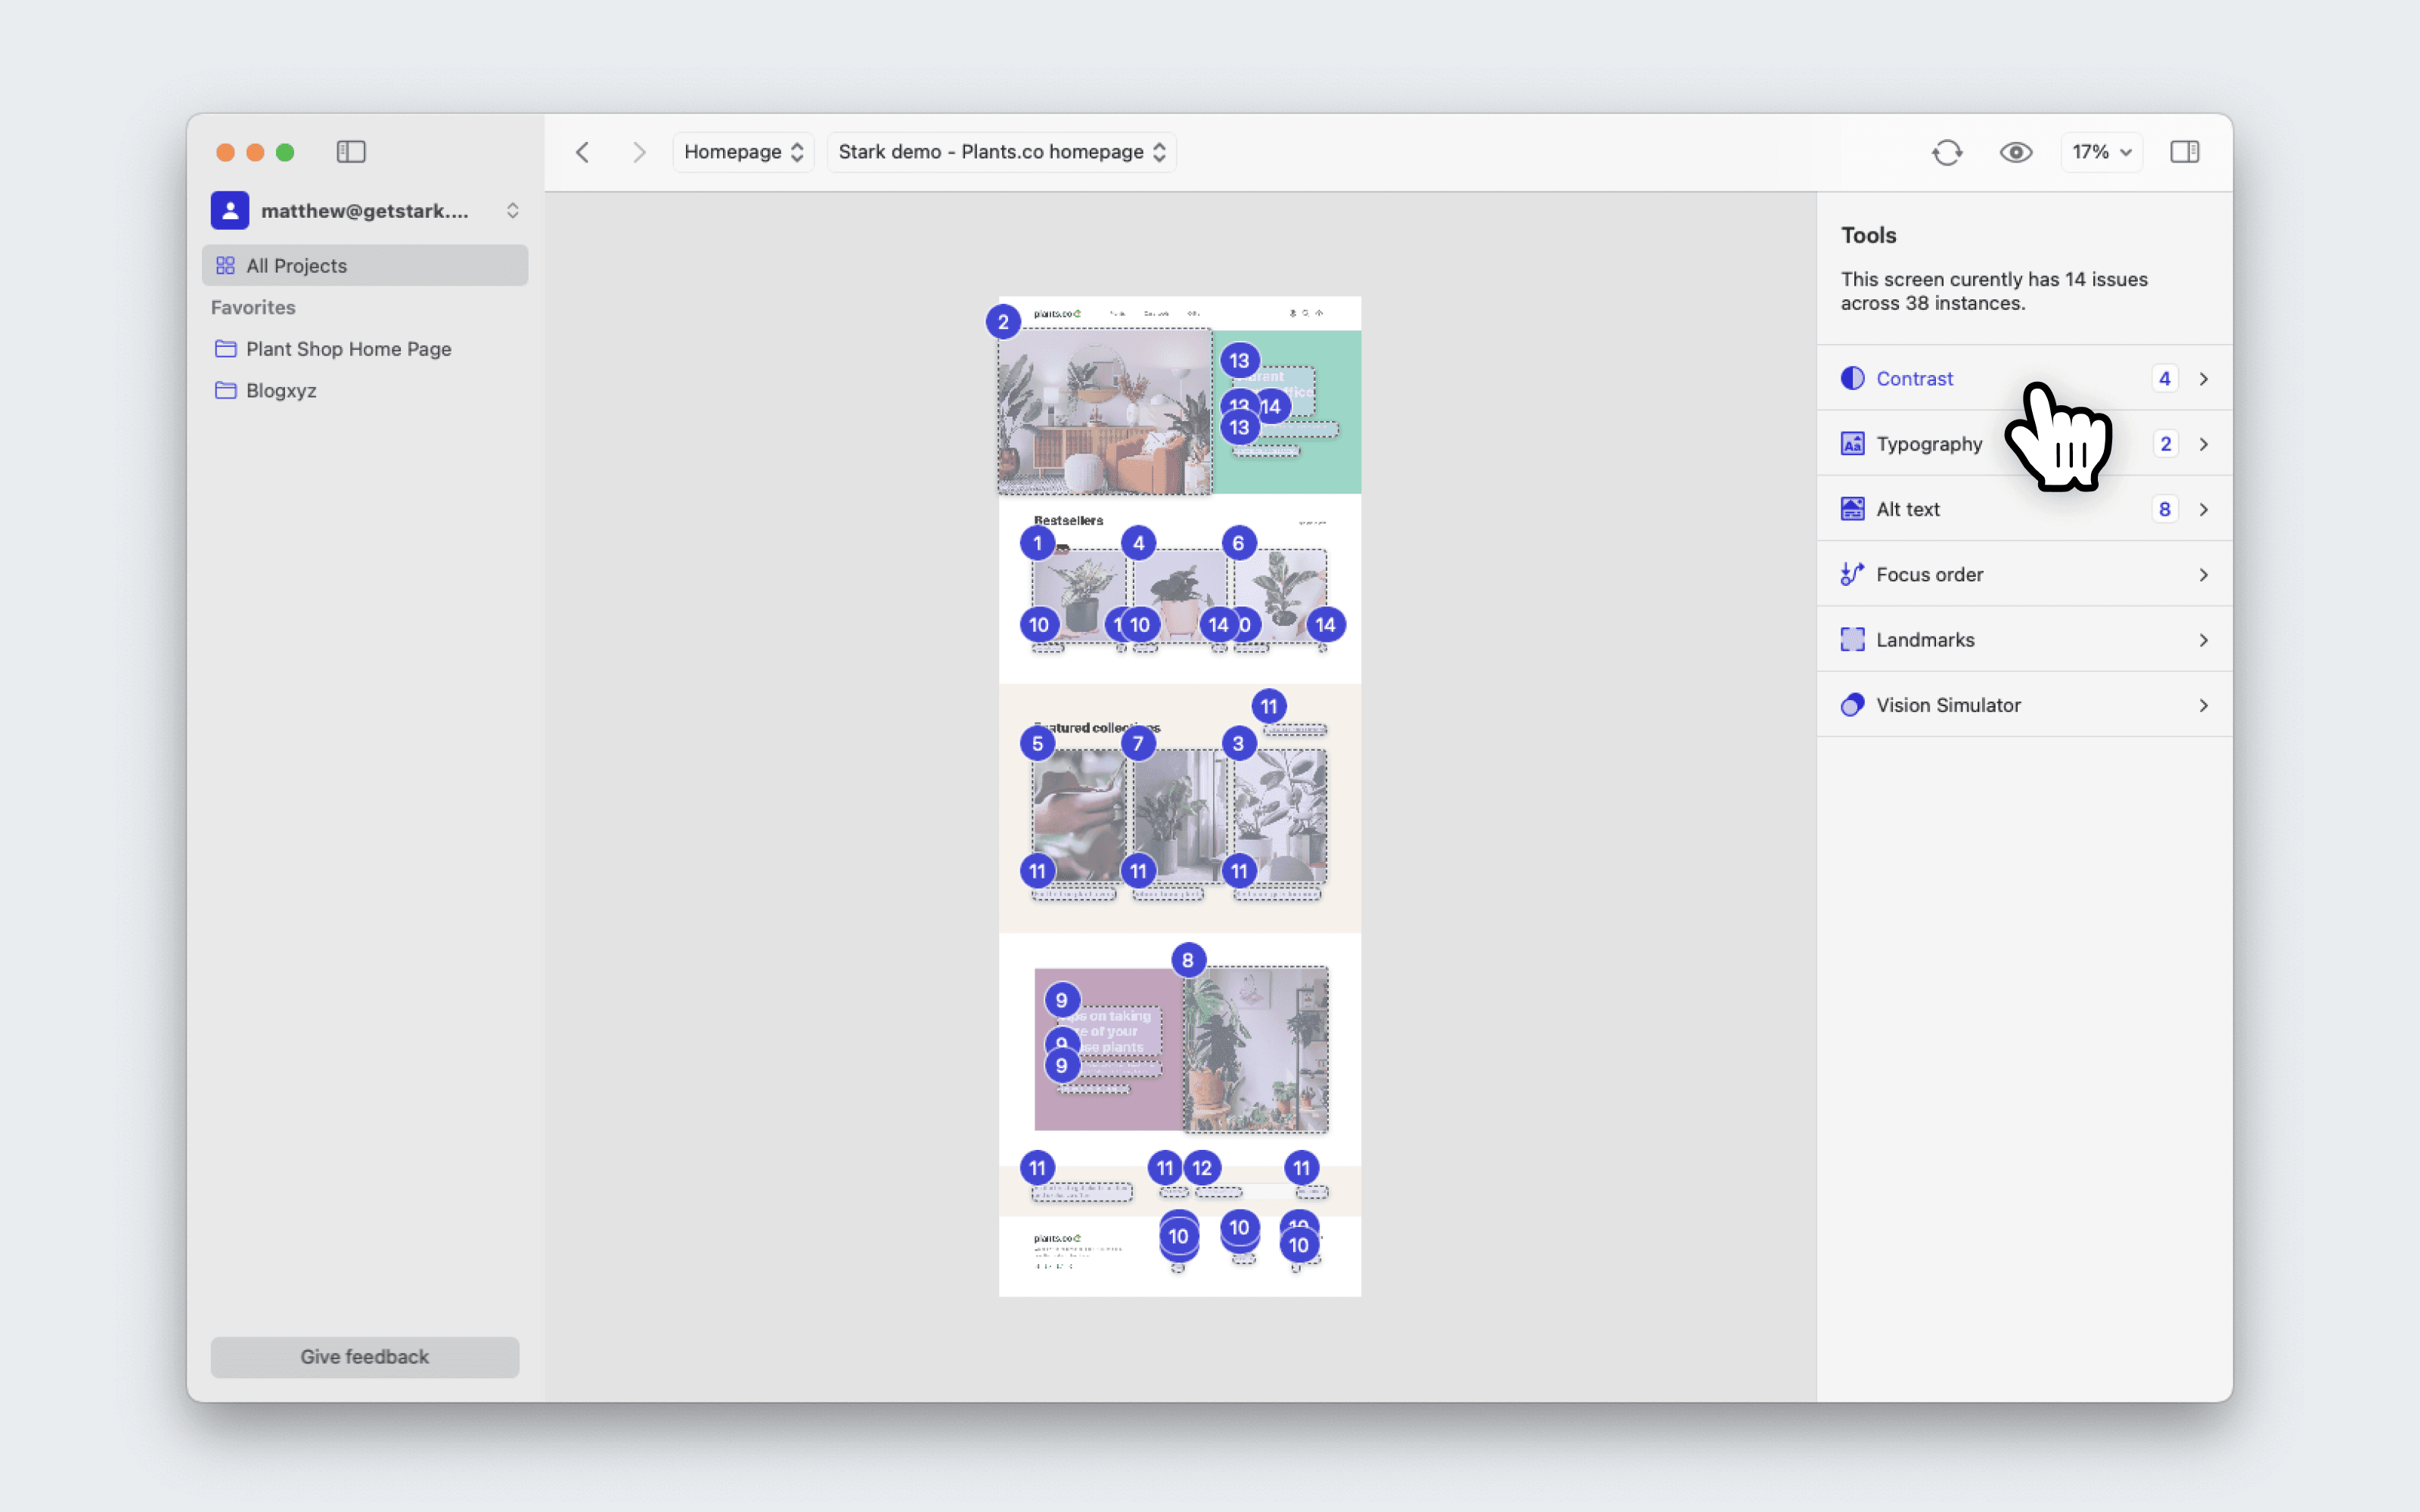Toggle the left sidebar panel icon
This screenshot has width=2420, height=1512.
click(351, 152)
